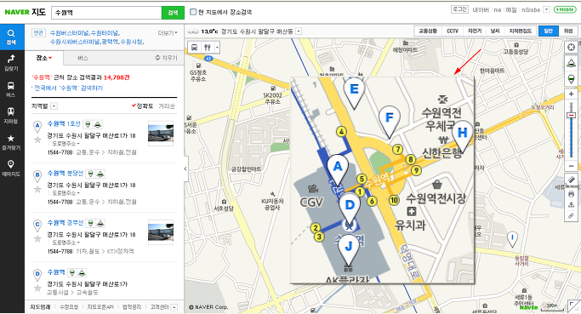The width and height of the screenshot is (581, 314).
Task: Toggle CCTV overlay
Action: [x=453, y=31]
